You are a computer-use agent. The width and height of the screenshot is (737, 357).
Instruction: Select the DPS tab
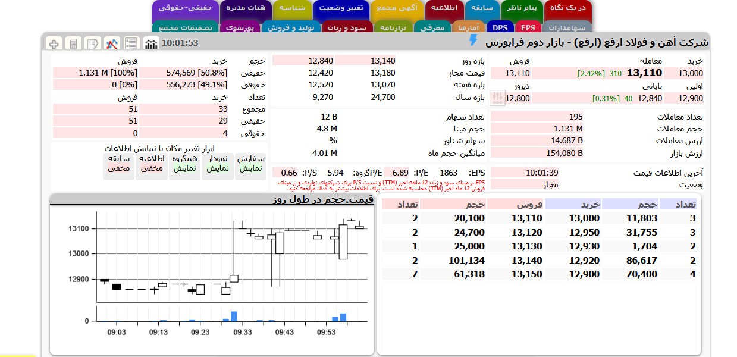[x=500, y=27]
